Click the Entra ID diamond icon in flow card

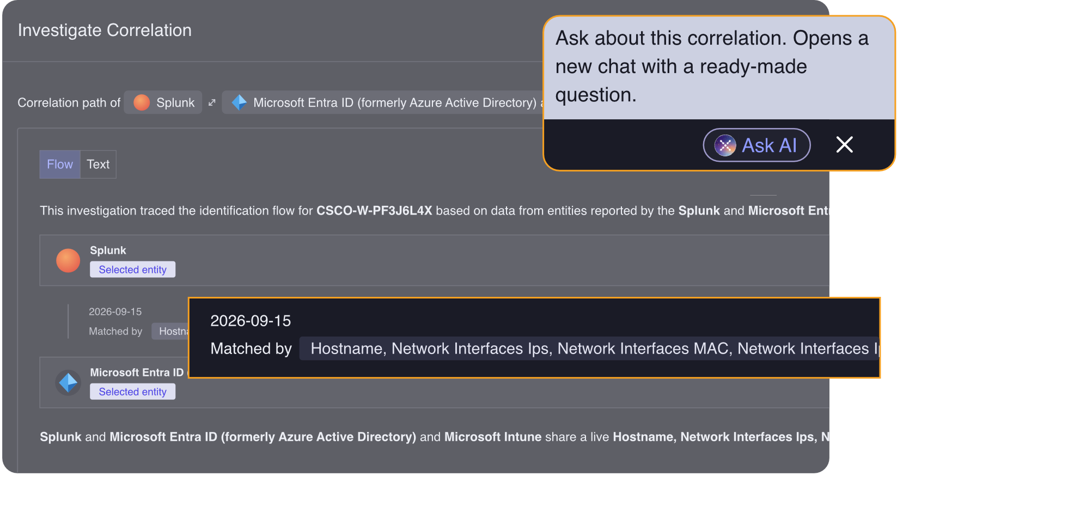68,382
